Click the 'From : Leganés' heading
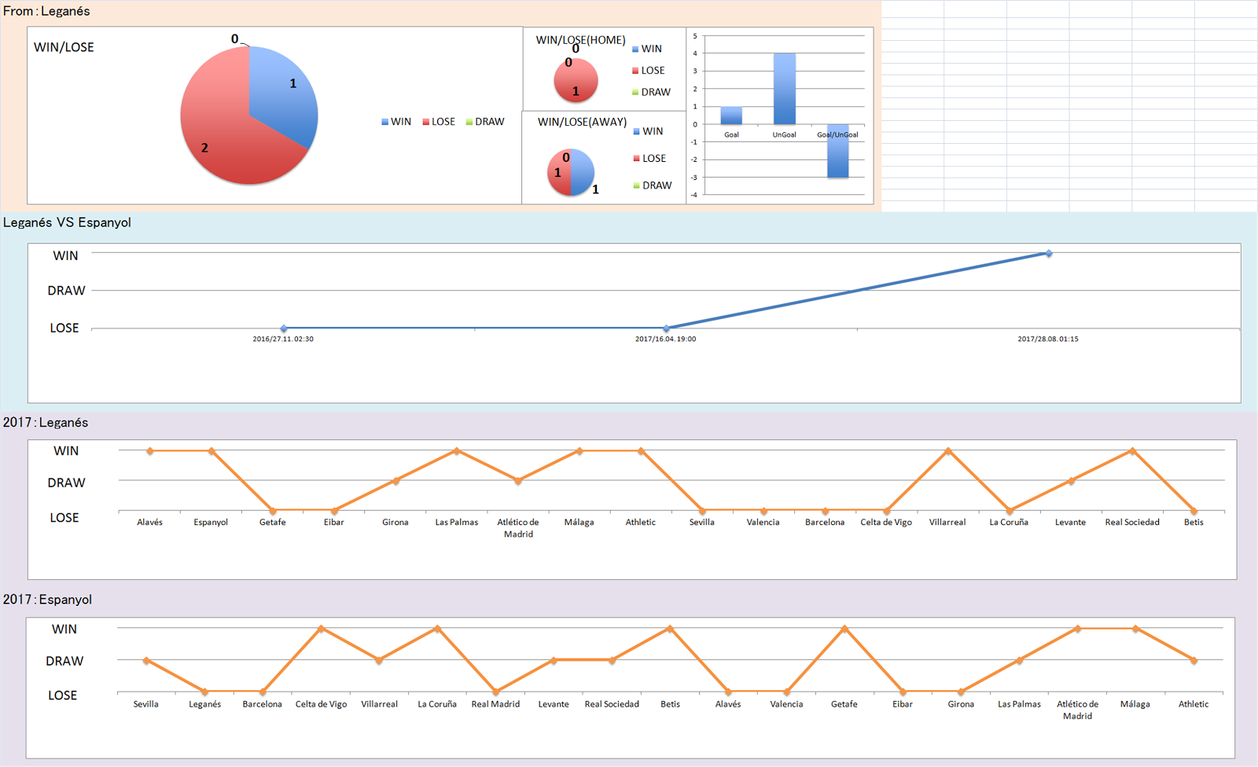This screenshot has width=1258, height=767. 46,11
